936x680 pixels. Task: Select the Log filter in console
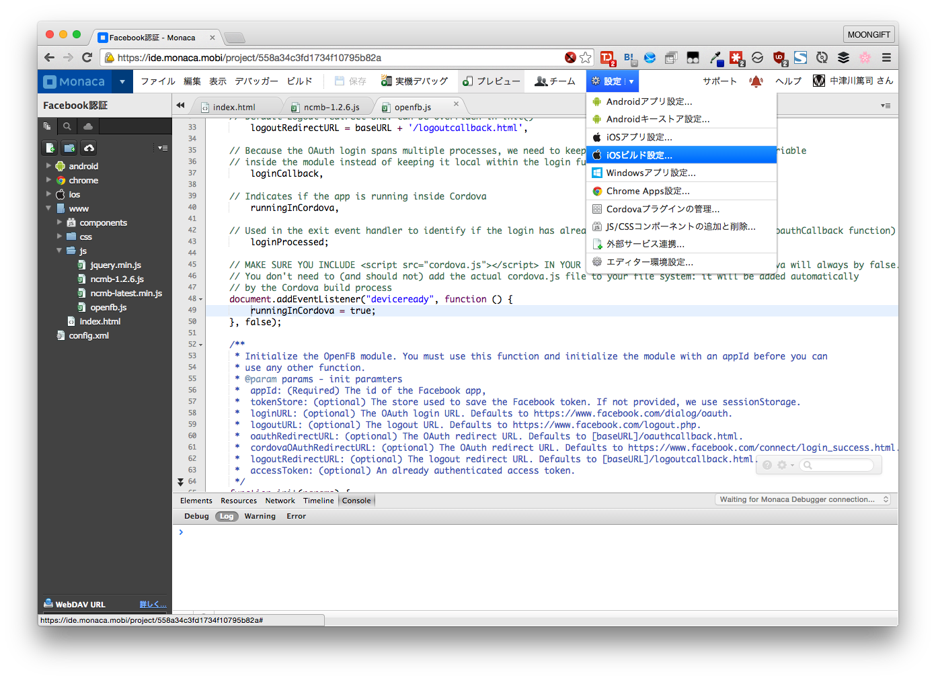tap(227, 517)
